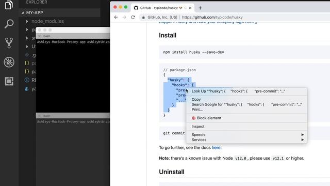This screenshot has height=186, width=330.
Task: Select the GitHub - typicode/husky tab
Action: point(163,8)
